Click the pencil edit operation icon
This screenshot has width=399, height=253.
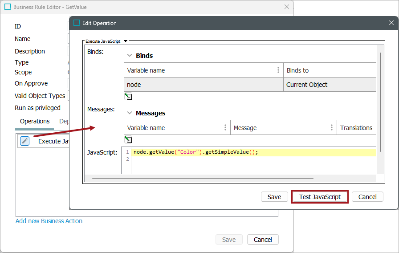[x=25, y=141]
